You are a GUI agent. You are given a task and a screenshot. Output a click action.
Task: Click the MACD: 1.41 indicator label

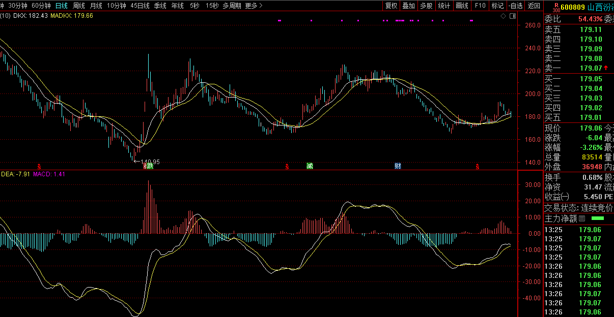point(49,174)
